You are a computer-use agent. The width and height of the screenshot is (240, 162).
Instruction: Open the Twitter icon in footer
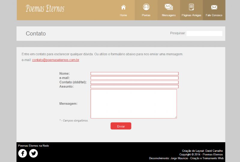tap(34, 153)
